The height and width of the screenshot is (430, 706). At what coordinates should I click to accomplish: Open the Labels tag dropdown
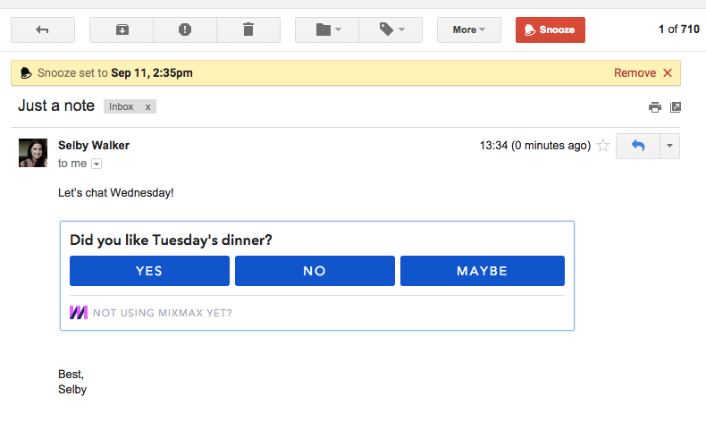(x=391, y=30)
